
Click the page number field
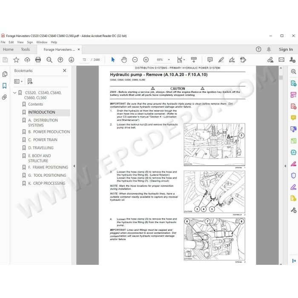pyautogui.click(x=84, y=60)
